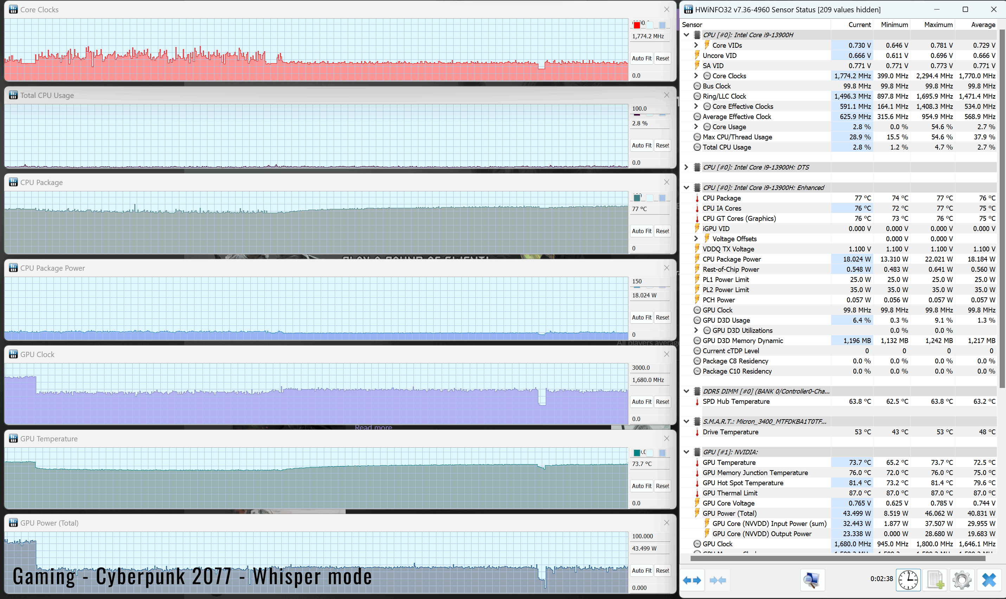
Task: Click the 100.0 maximum field in Total CPU Usage
Action: coord(650,108)
